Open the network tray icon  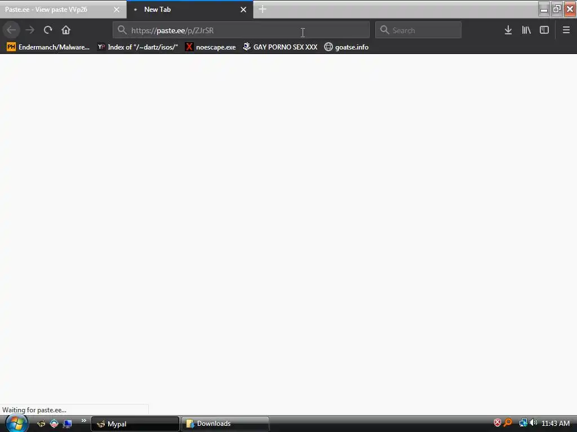coord(523,423)
